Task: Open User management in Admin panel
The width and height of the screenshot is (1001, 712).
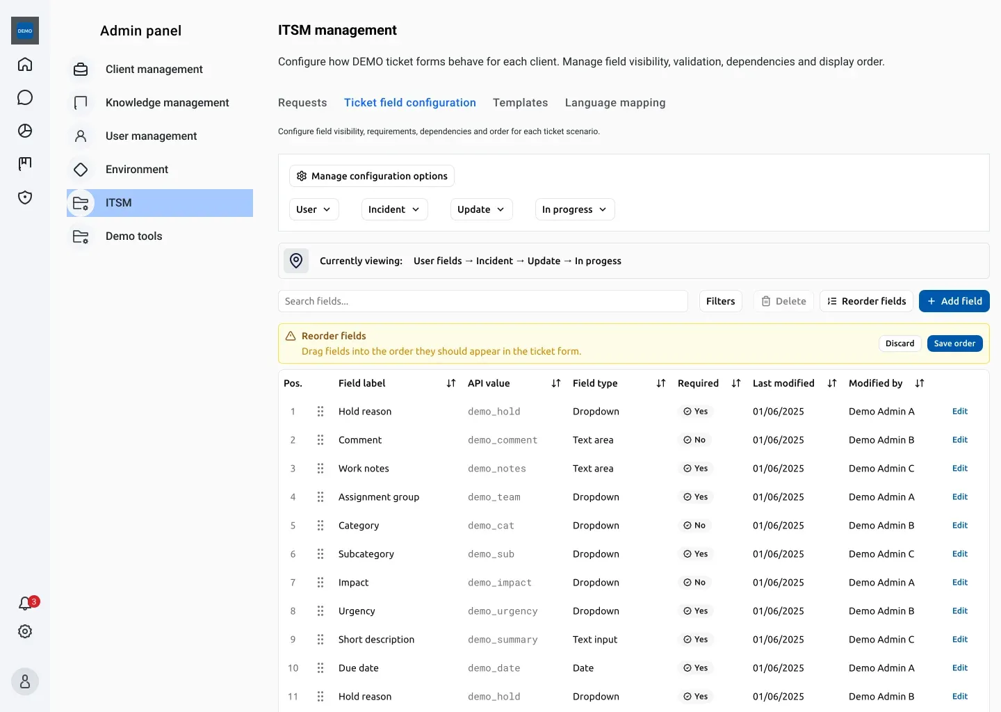Action: pyautogui.click(x=160, y=136)
